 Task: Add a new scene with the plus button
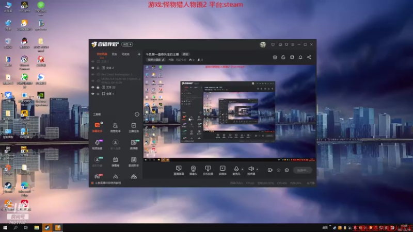[139, 54]
